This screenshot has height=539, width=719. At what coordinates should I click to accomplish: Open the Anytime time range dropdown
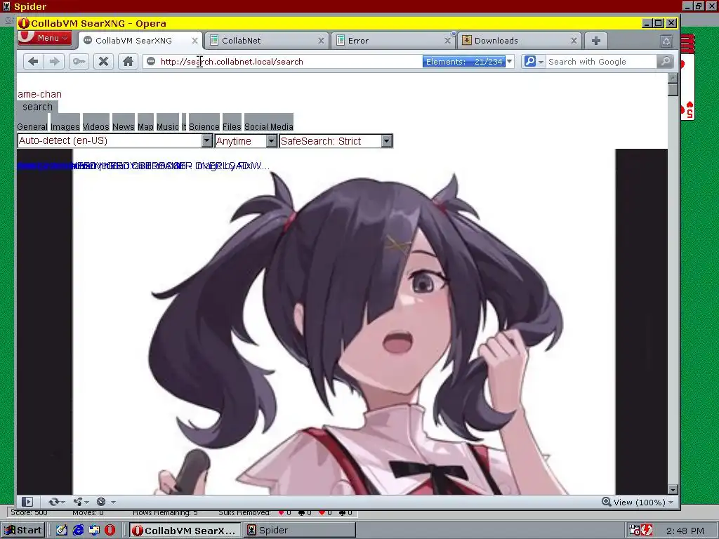tap(246, 140)
